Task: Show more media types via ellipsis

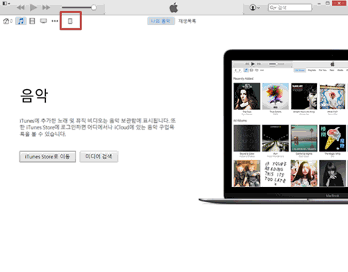Action: (x=55, y=21)
